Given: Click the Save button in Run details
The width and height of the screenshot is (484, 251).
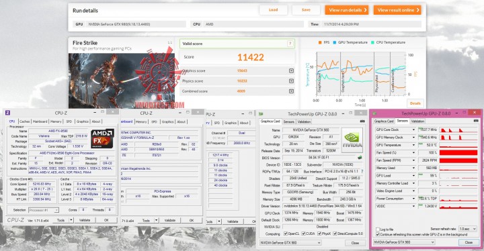Looking at the screenshot, I should (x=306, y=10).
